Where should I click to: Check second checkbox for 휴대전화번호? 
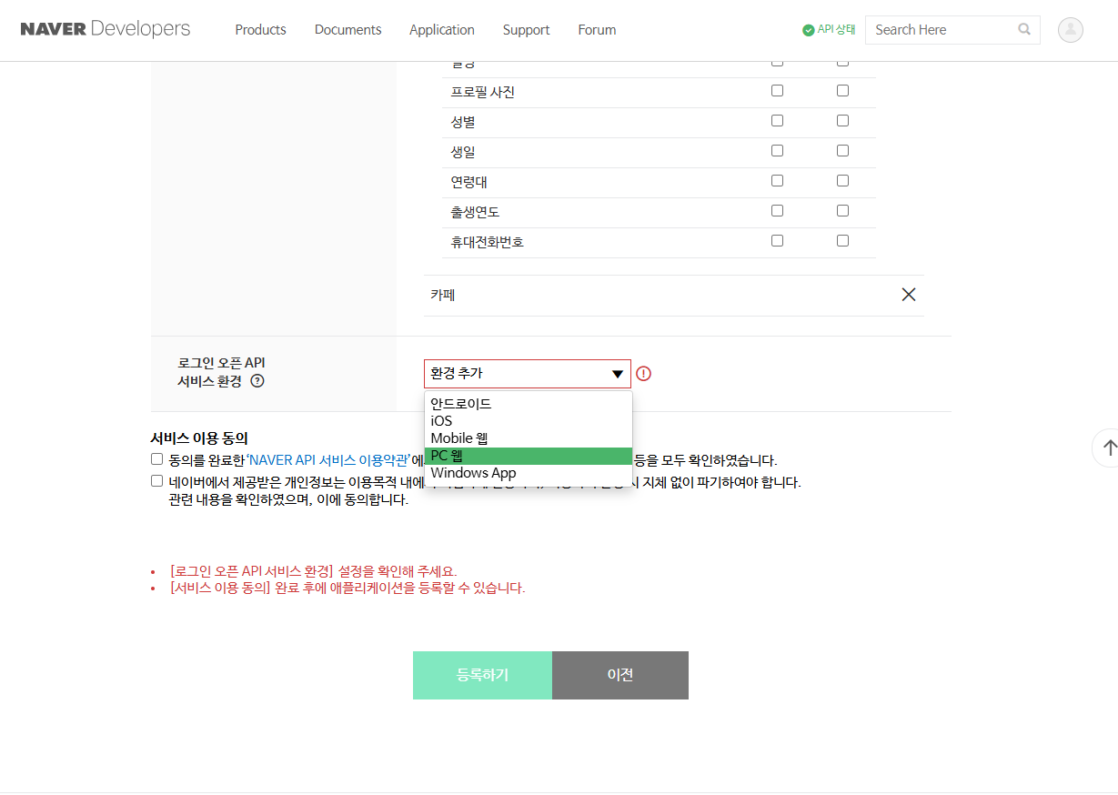842,241
